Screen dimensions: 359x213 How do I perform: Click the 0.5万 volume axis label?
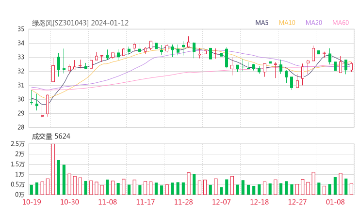tap(18, 184)
